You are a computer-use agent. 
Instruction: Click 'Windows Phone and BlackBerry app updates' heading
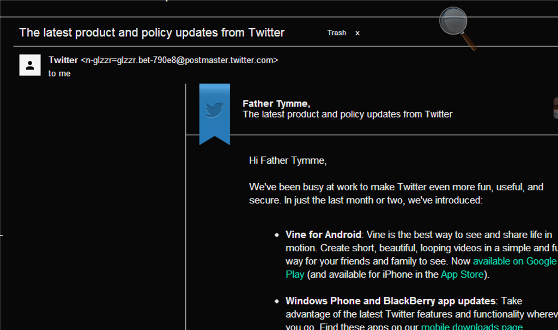(x=390, y=301)
